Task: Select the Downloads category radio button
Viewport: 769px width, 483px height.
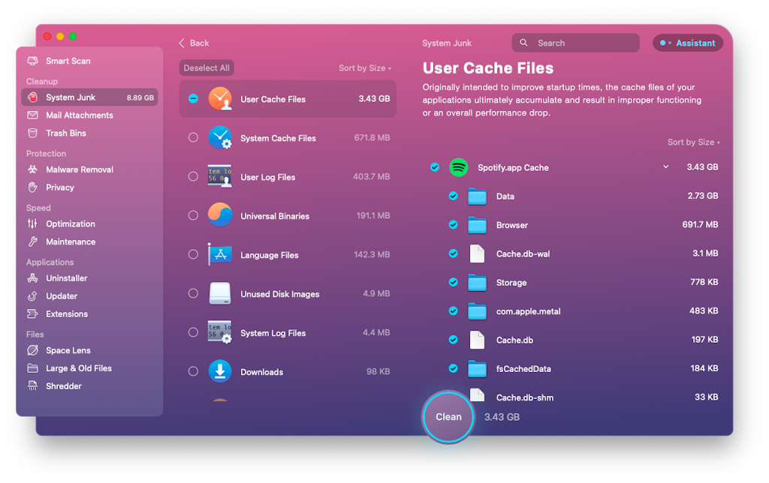Action: [193, 372]
